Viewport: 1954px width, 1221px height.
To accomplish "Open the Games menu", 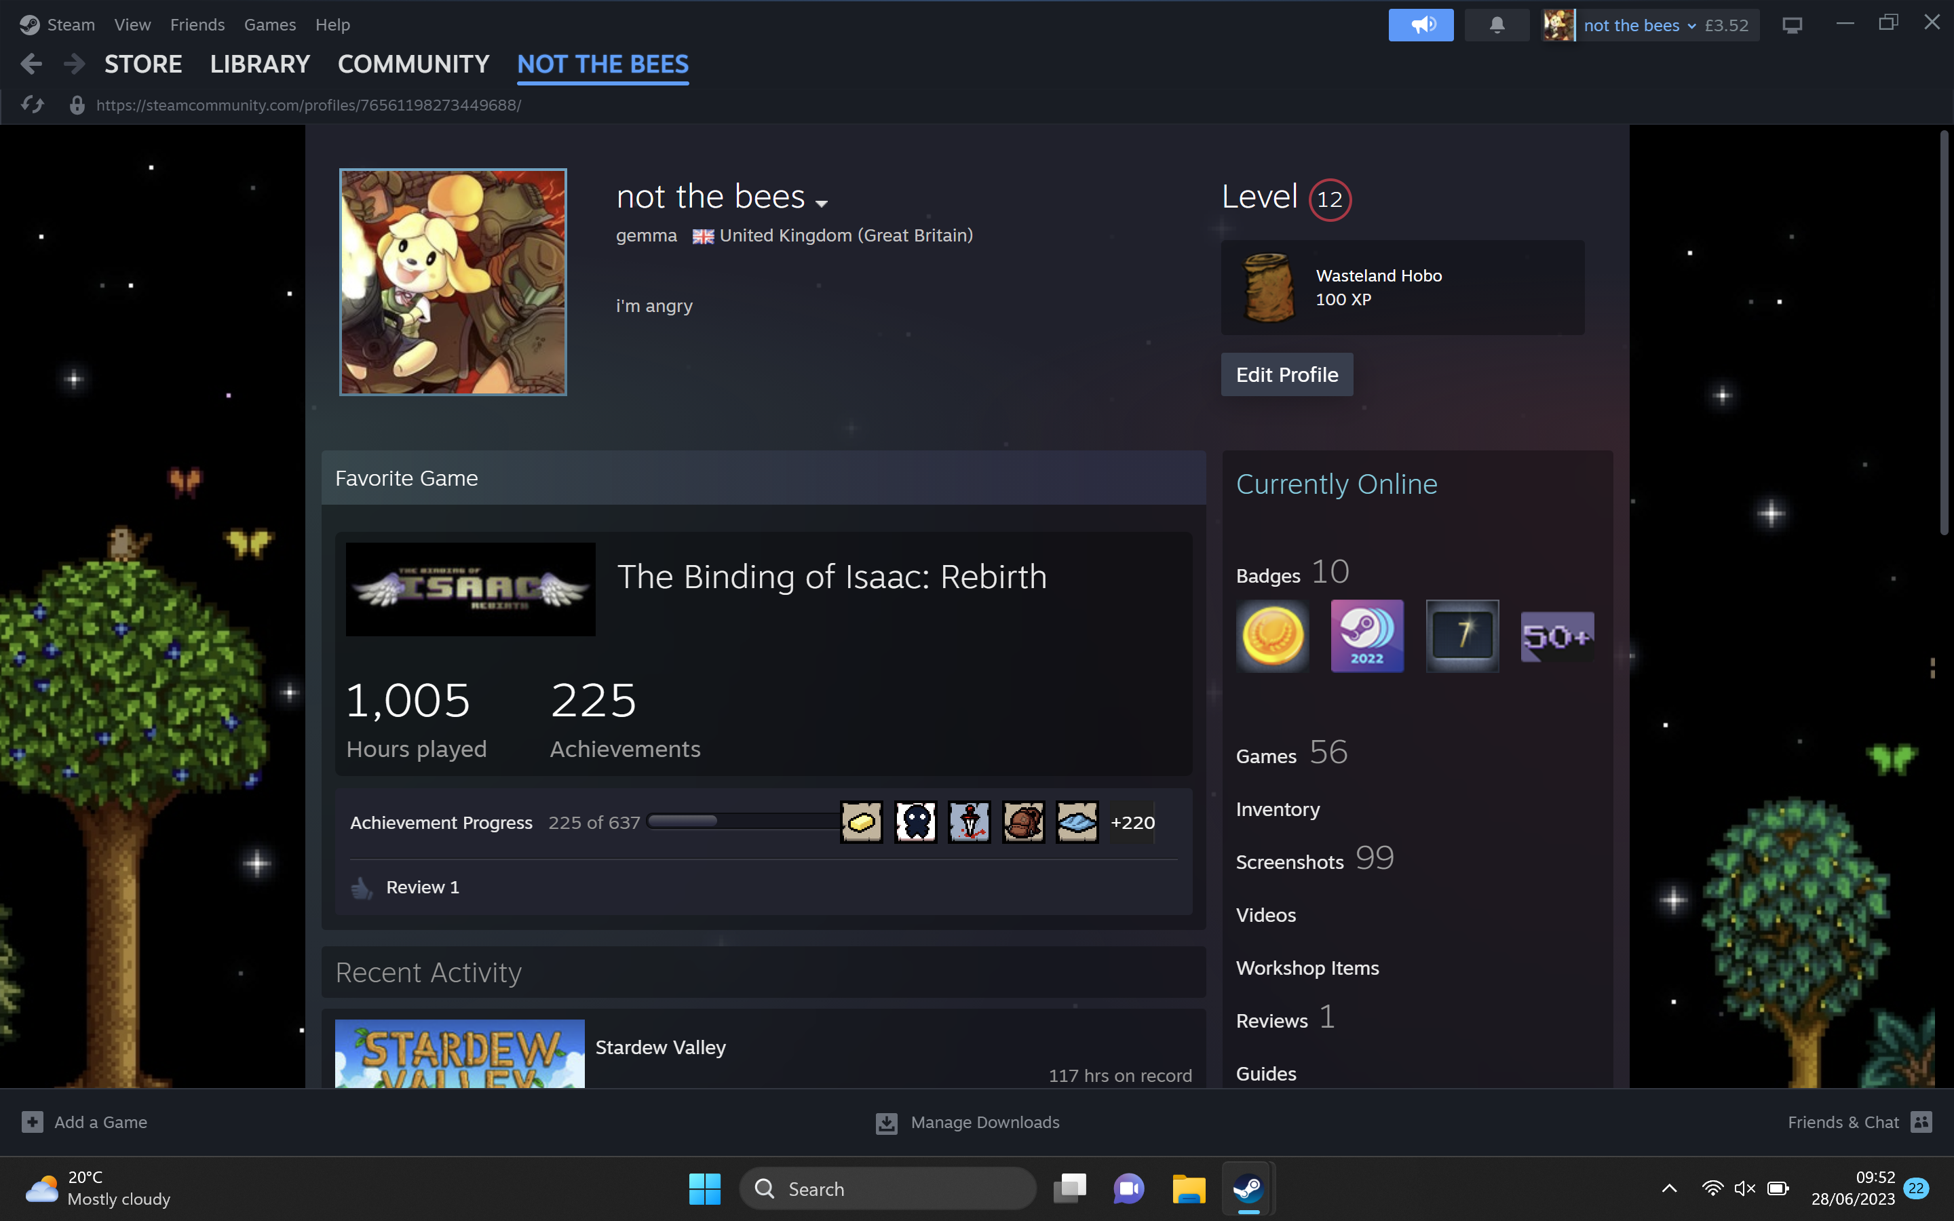I will pyautogui.click(x=269, y=25).
